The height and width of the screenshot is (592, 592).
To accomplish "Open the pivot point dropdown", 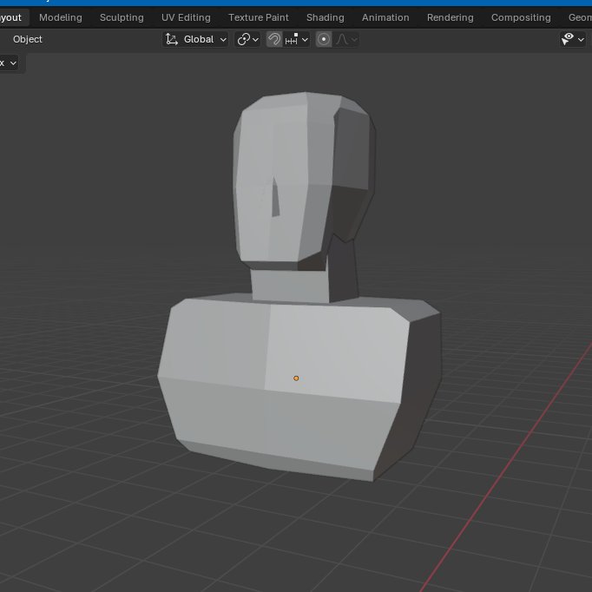I will [x=247, y=39].
